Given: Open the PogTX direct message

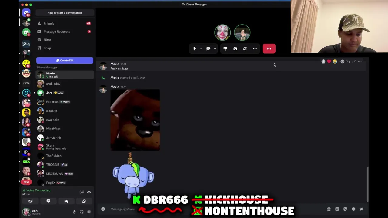Looking at the screenshot, I should coord(65,183).
